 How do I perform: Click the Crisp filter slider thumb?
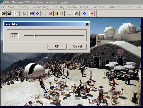pyautogui.click(x=34, y=36)
